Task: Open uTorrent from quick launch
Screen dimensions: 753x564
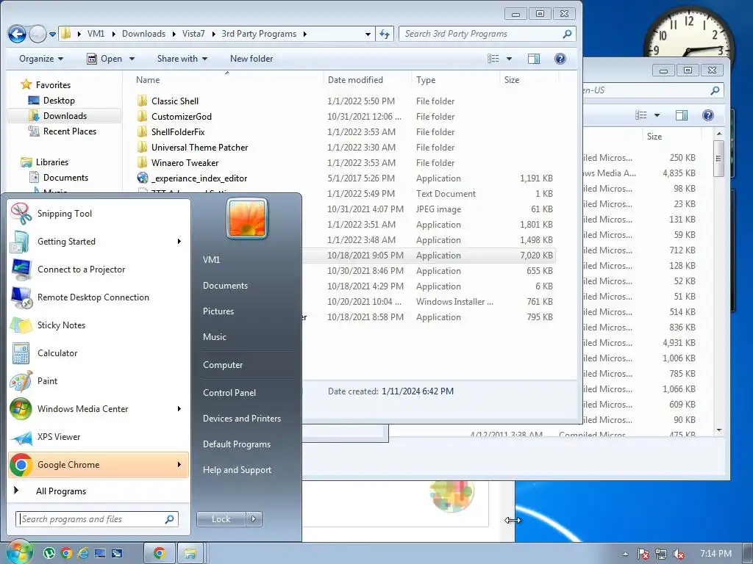Action: [x=49, y=553]
